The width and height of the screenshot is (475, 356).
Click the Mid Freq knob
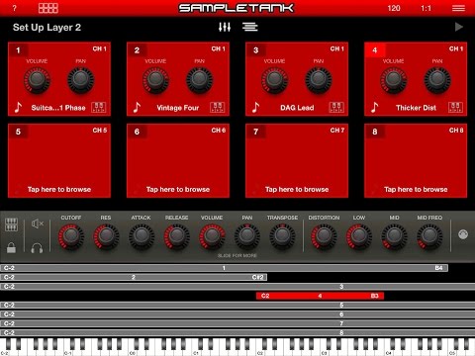(x=429, y=236)
